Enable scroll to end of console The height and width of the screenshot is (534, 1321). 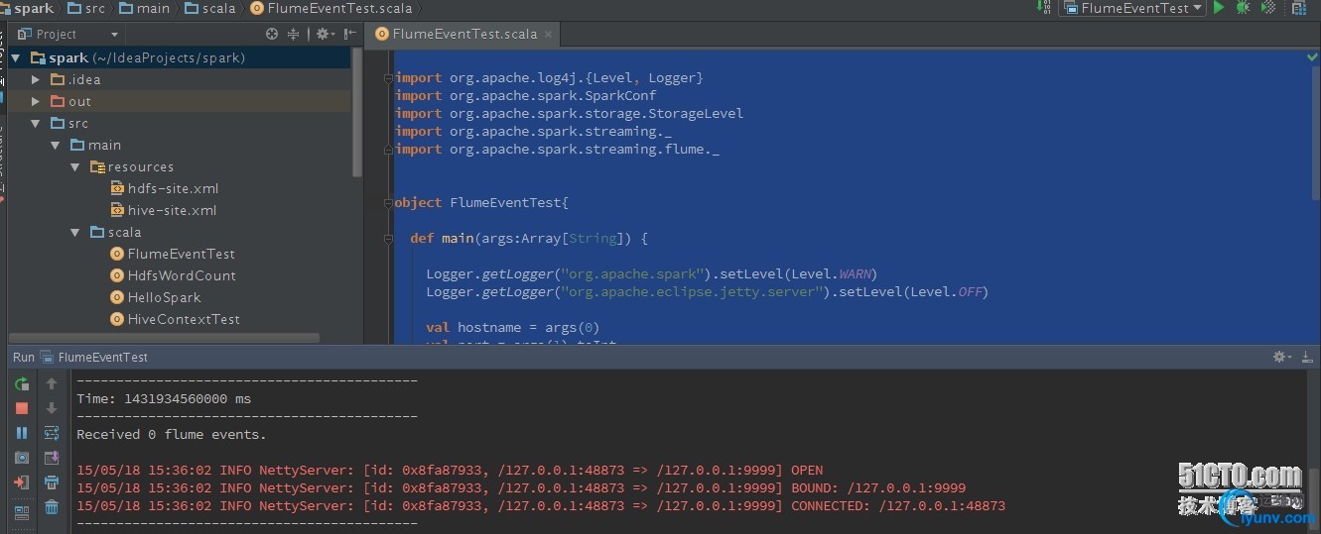click(52, 458)
